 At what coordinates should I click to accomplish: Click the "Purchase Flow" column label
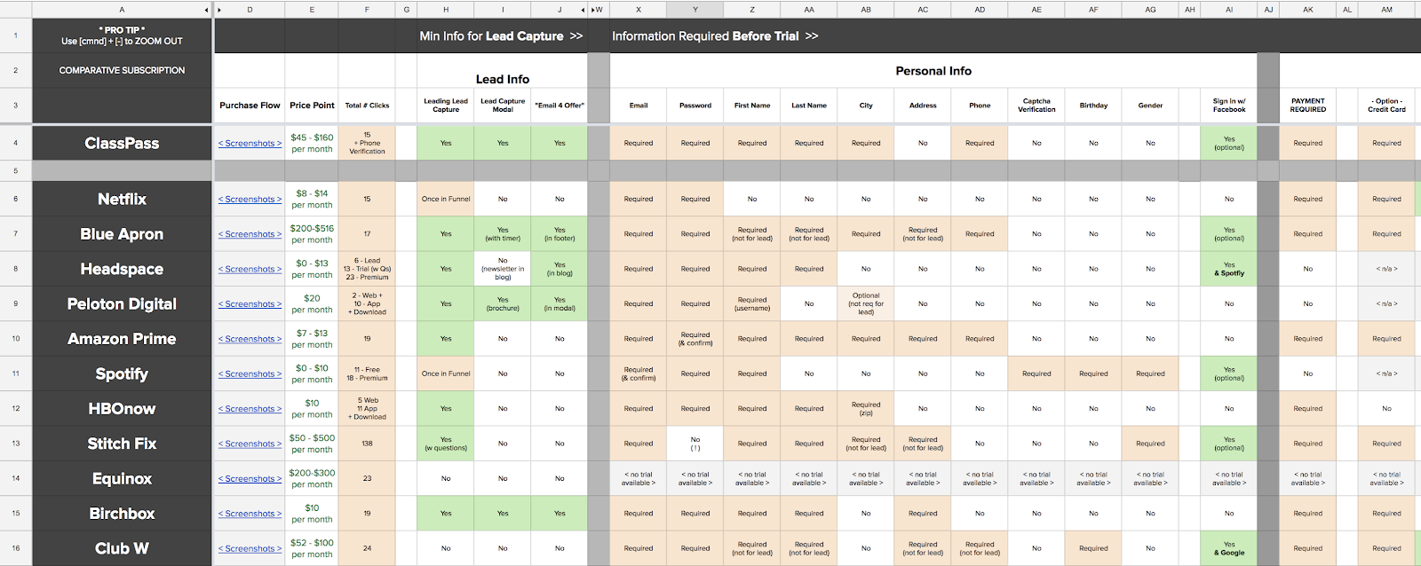pos(250,106)
